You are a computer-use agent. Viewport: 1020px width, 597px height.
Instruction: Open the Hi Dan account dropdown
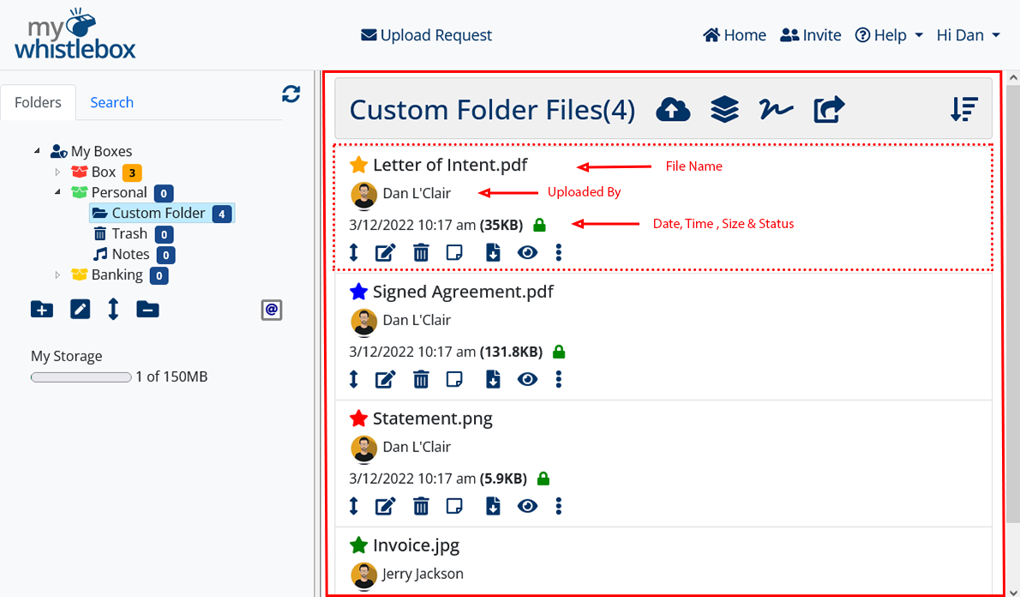968,35
